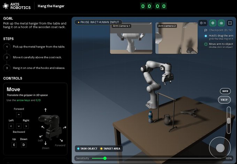
Task: Click the GOAL heading
Action: [x=8, y=18]
